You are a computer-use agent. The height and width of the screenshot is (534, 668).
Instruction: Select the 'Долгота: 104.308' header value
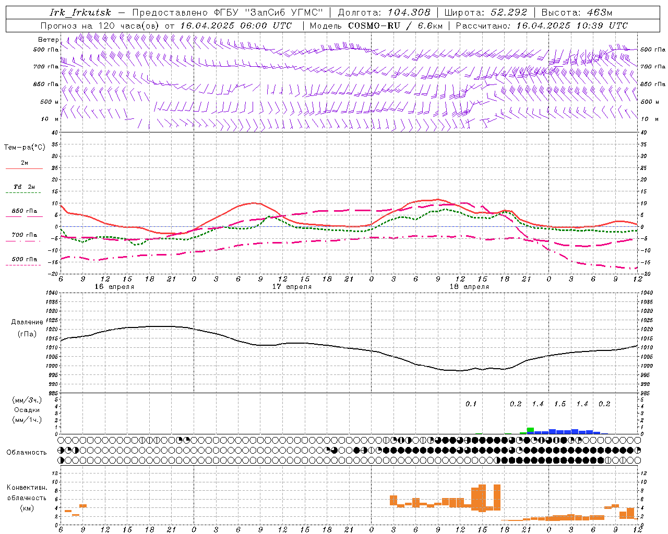[x=384, y=13]
